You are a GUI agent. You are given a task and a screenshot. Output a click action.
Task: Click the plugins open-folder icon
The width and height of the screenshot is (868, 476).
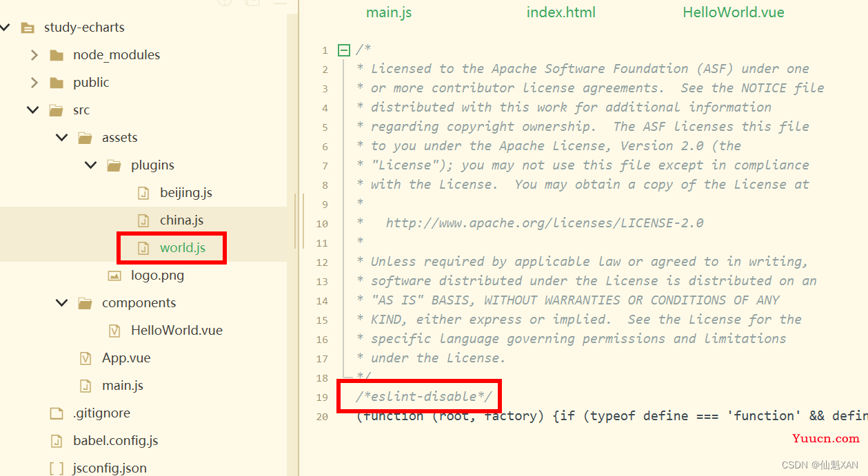[114, 166]
